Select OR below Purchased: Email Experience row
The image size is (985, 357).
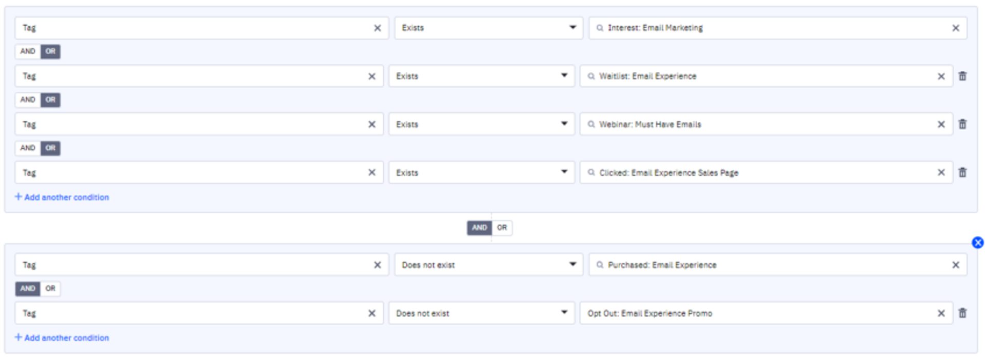pos(50,289)
